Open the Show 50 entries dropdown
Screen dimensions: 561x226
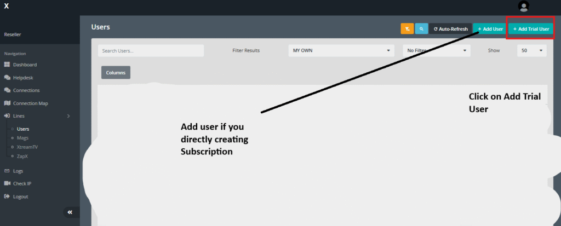click(x=531, y=50)
